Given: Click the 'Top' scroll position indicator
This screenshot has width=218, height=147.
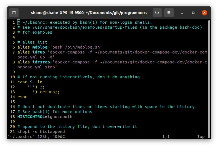Looking at the screenshot, I should click(201, 137).
